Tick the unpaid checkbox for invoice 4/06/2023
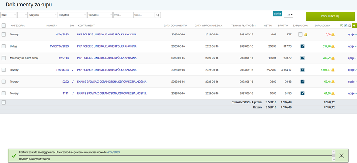 (301, 34)
